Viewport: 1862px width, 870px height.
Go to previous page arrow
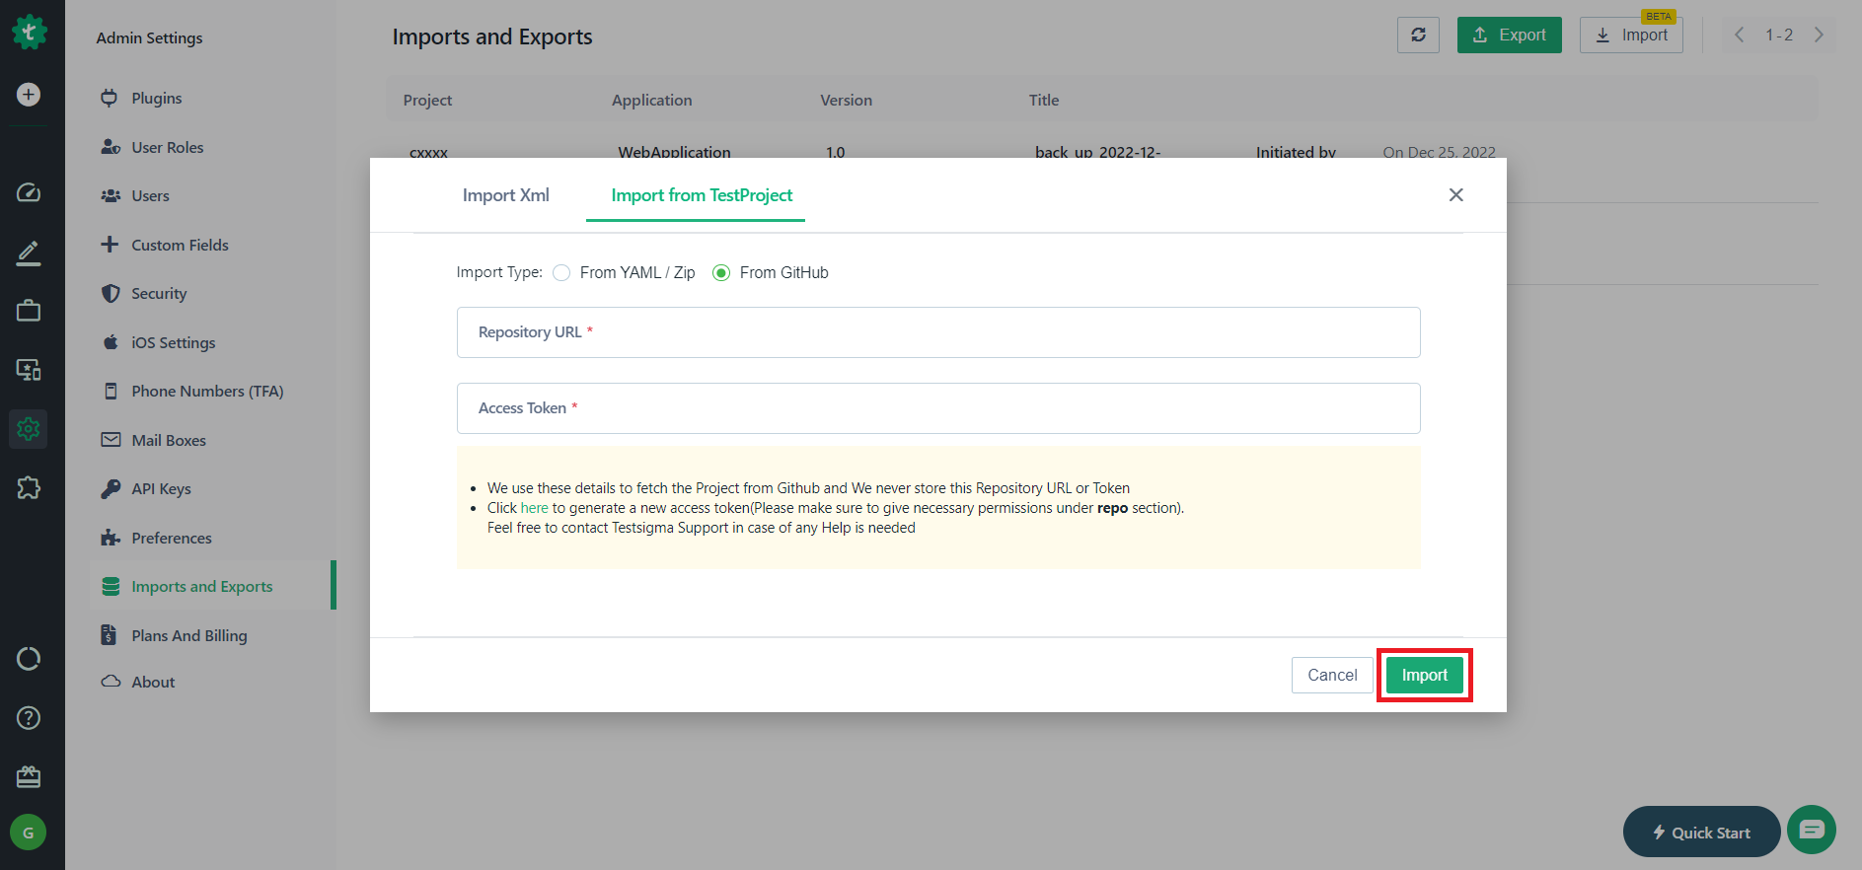pos(1740,35)
